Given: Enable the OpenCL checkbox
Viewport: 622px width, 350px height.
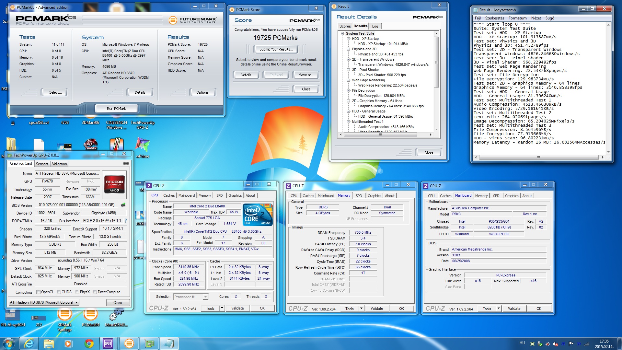Looking at the screenshot, I should 38,292.
